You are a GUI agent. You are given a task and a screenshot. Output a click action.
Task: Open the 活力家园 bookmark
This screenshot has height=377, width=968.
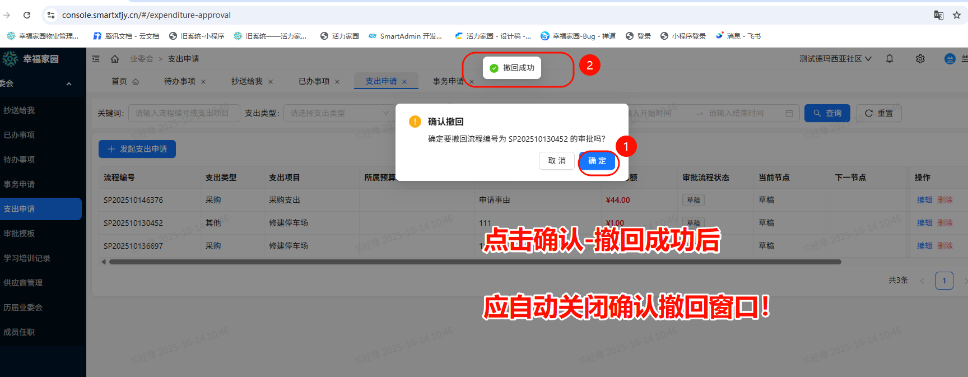[339, 36]
